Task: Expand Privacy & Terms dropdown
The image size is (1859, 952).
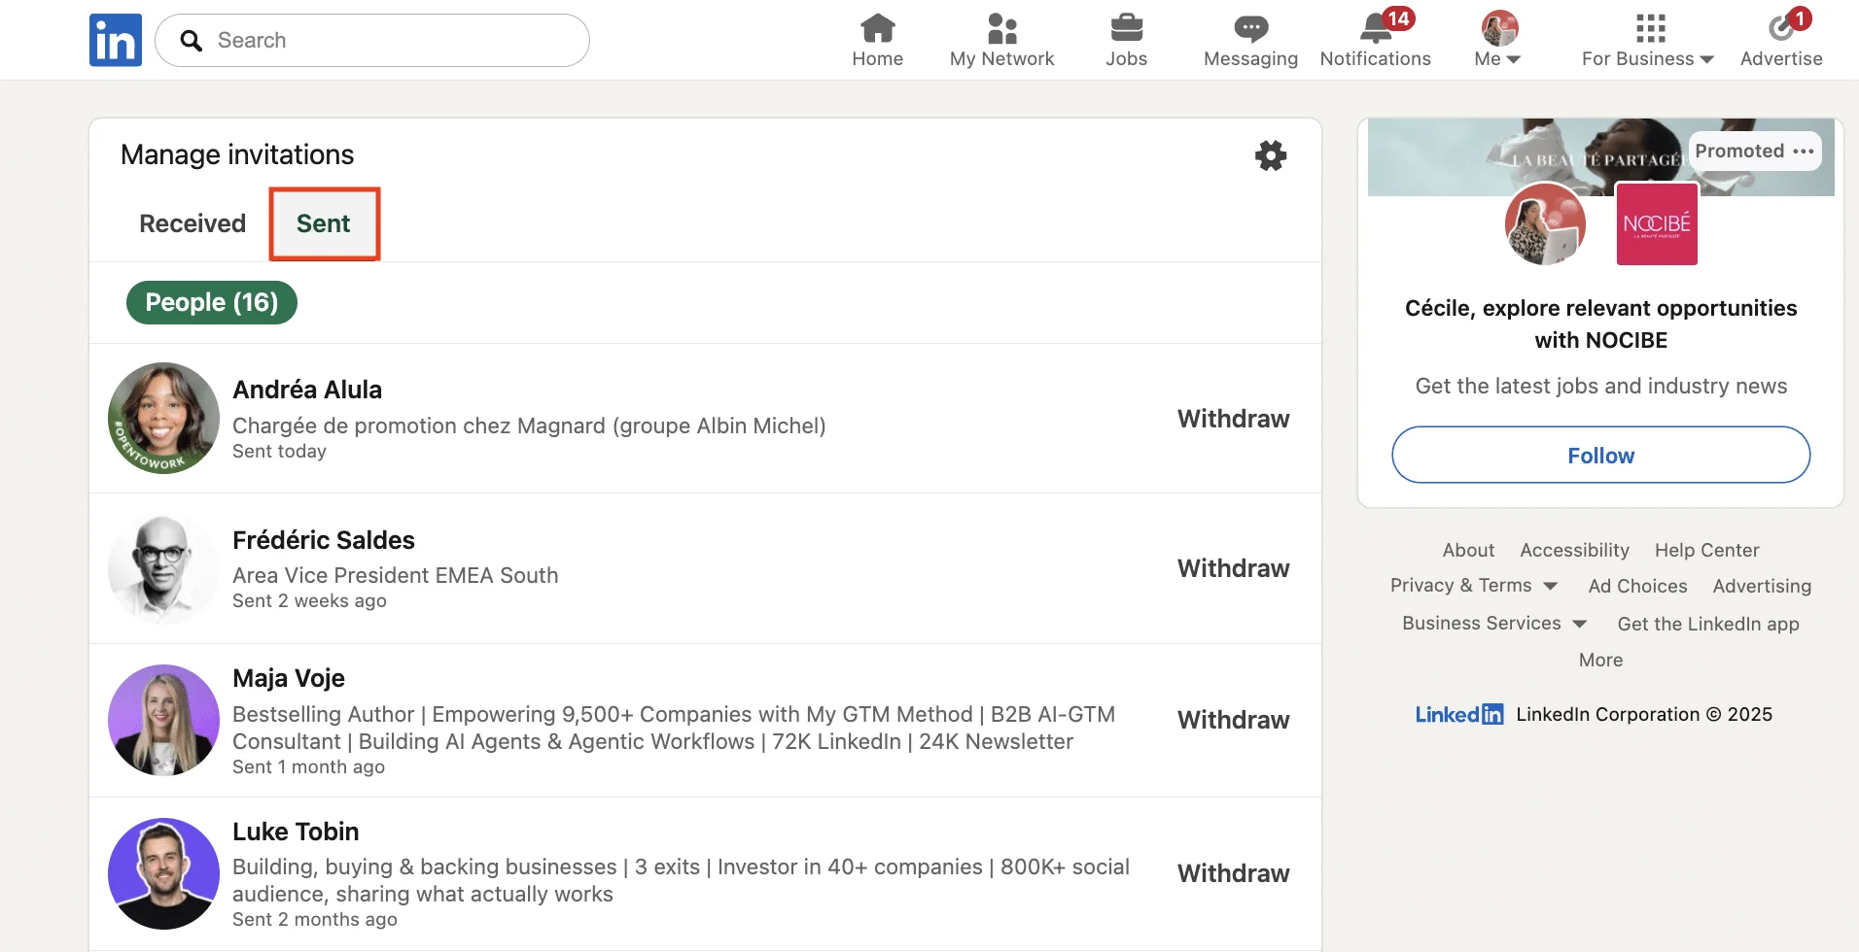Action: tap(1474, 586)
